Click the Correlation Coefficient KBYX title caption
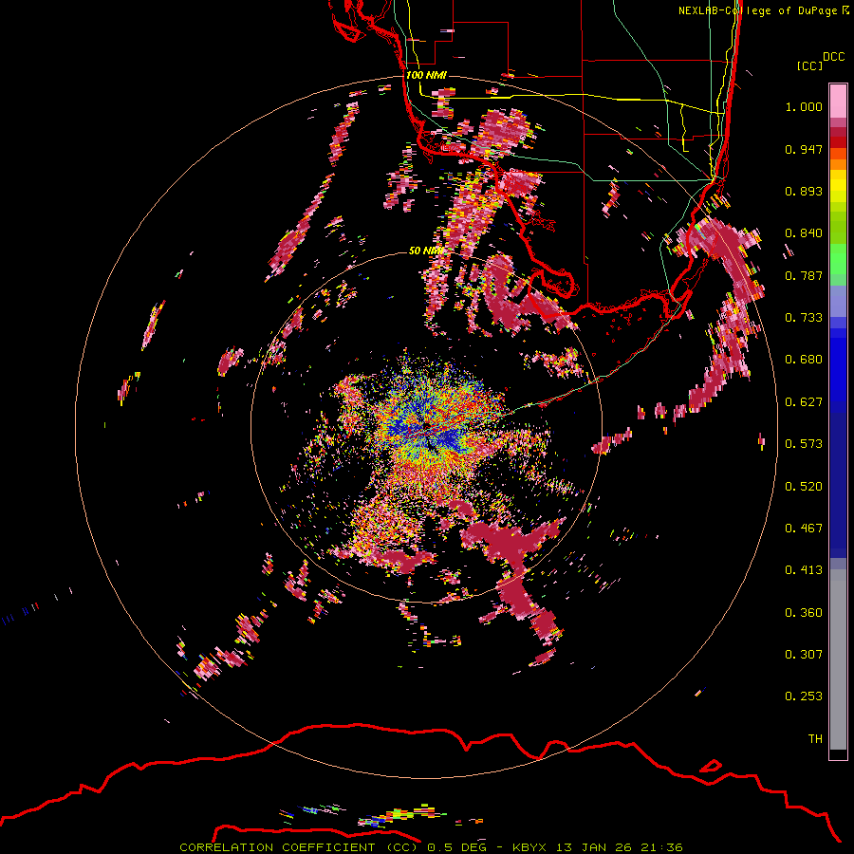The image size is (854, 854). tap(431, 847)
